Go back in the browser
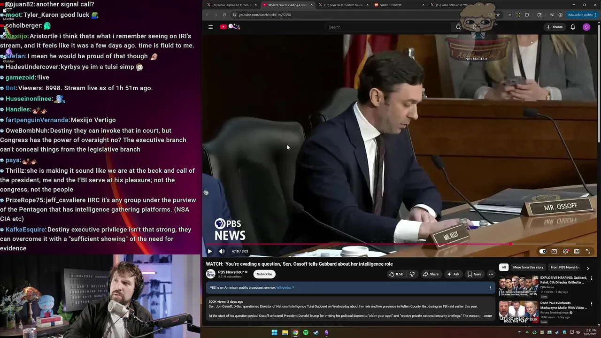601x338 pixels. coord(208,15)
